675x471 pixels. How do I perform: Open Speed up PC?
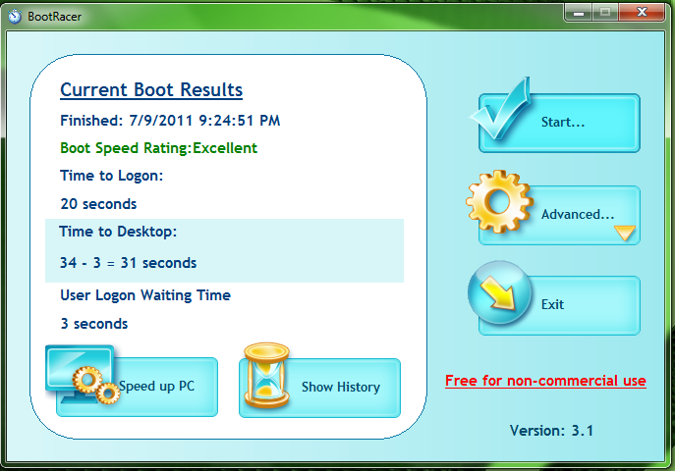tap(137, 387)
